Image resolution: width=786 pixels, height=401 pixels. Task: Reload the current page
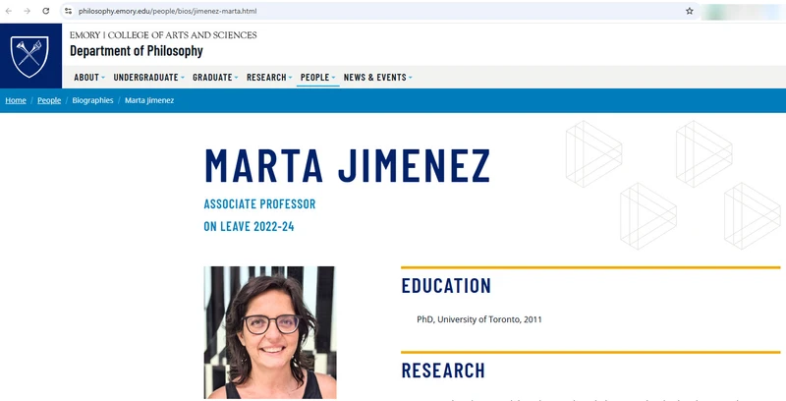click(45, 11)
